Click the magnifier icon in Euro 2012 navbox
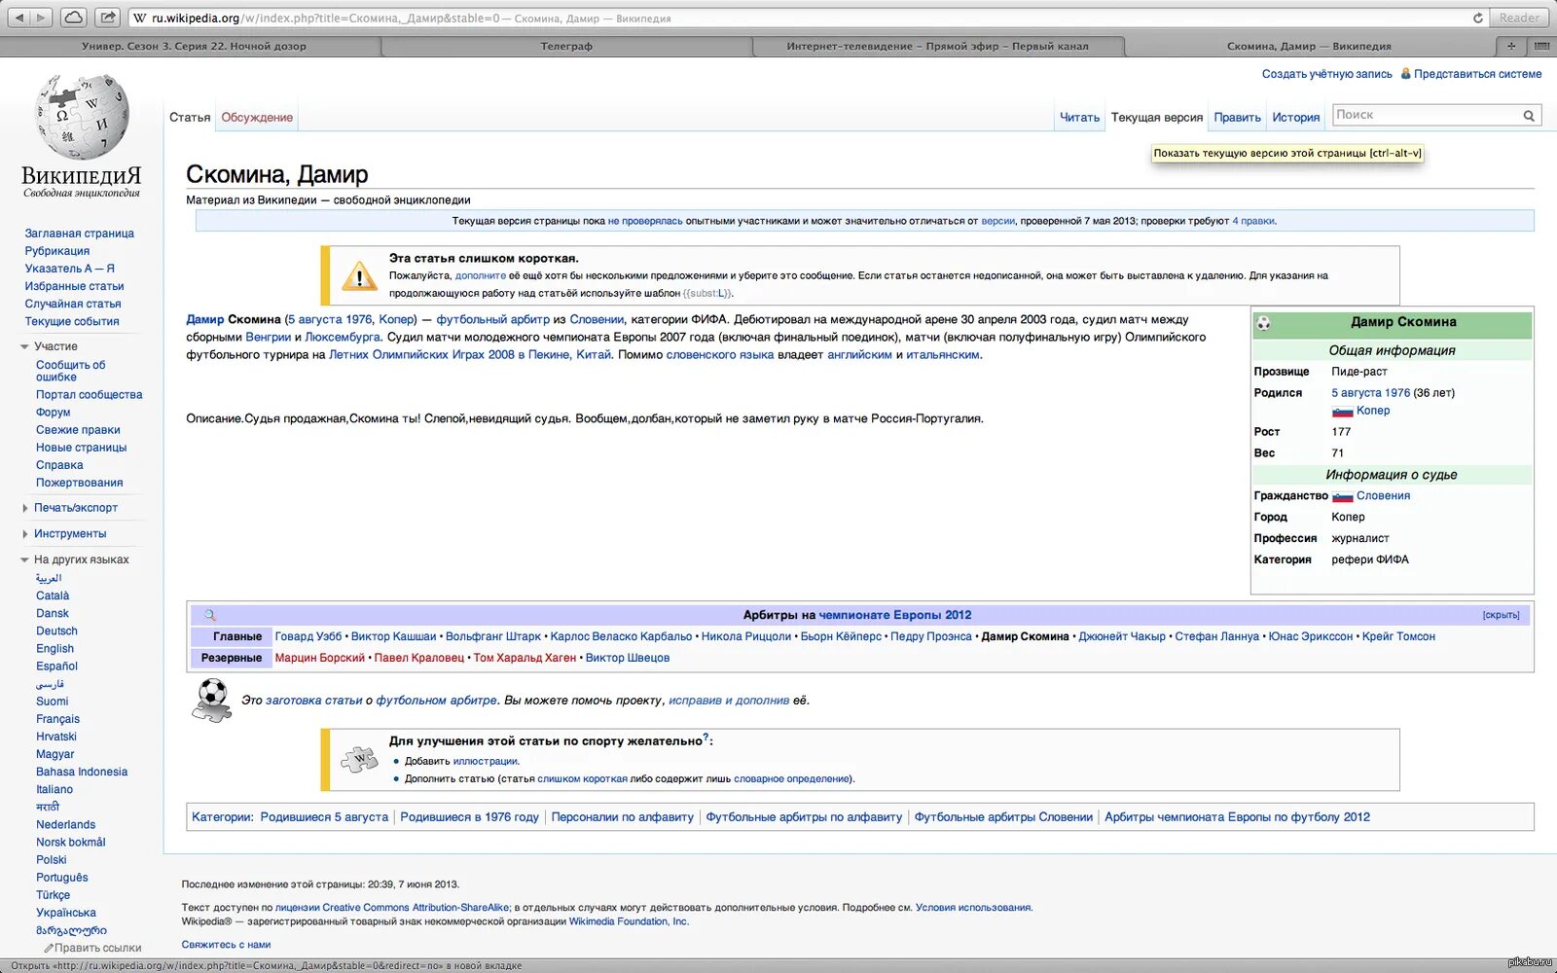This screenshot has width=1557, height=973. click(210, 615)
